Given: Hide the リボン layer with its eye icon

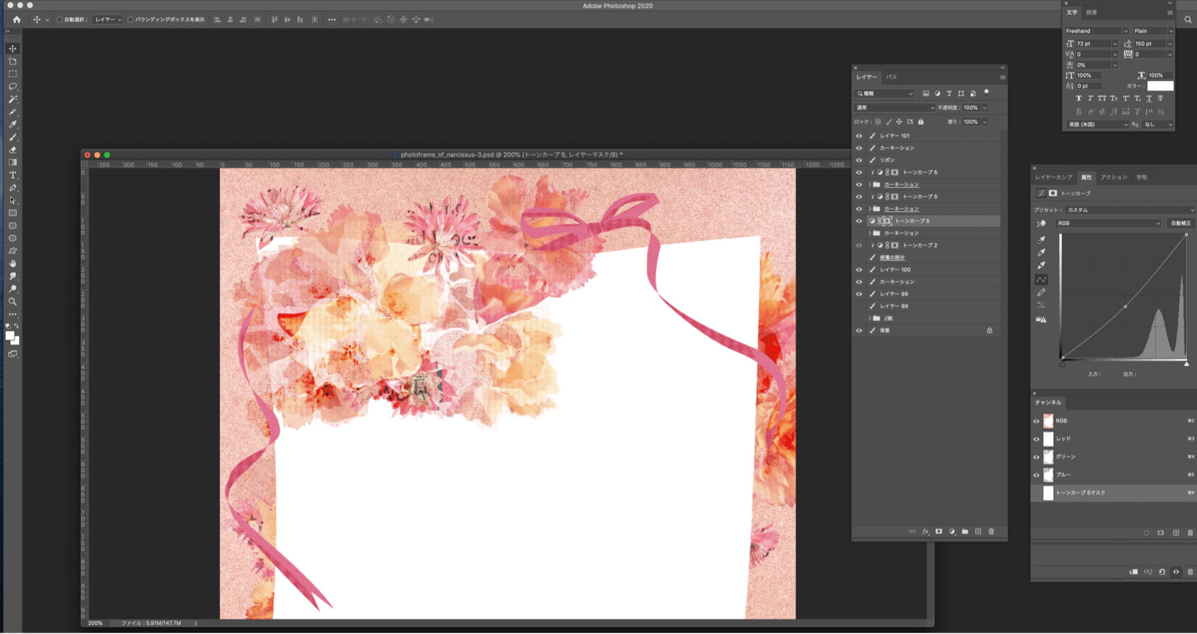Looking at the screenshot, I should click(x=859, y=160).
